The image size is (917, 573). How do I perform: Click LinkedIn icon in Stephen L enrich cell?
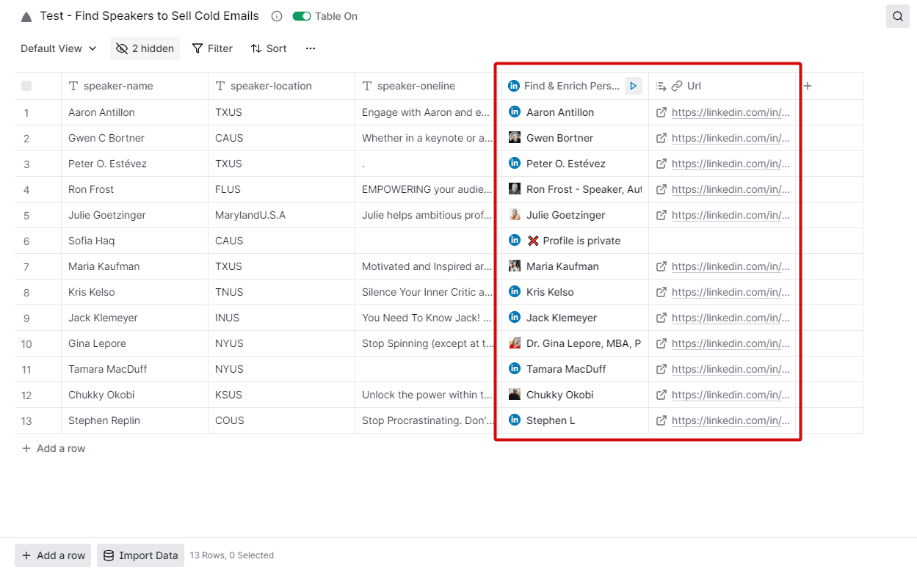[515, 420]
